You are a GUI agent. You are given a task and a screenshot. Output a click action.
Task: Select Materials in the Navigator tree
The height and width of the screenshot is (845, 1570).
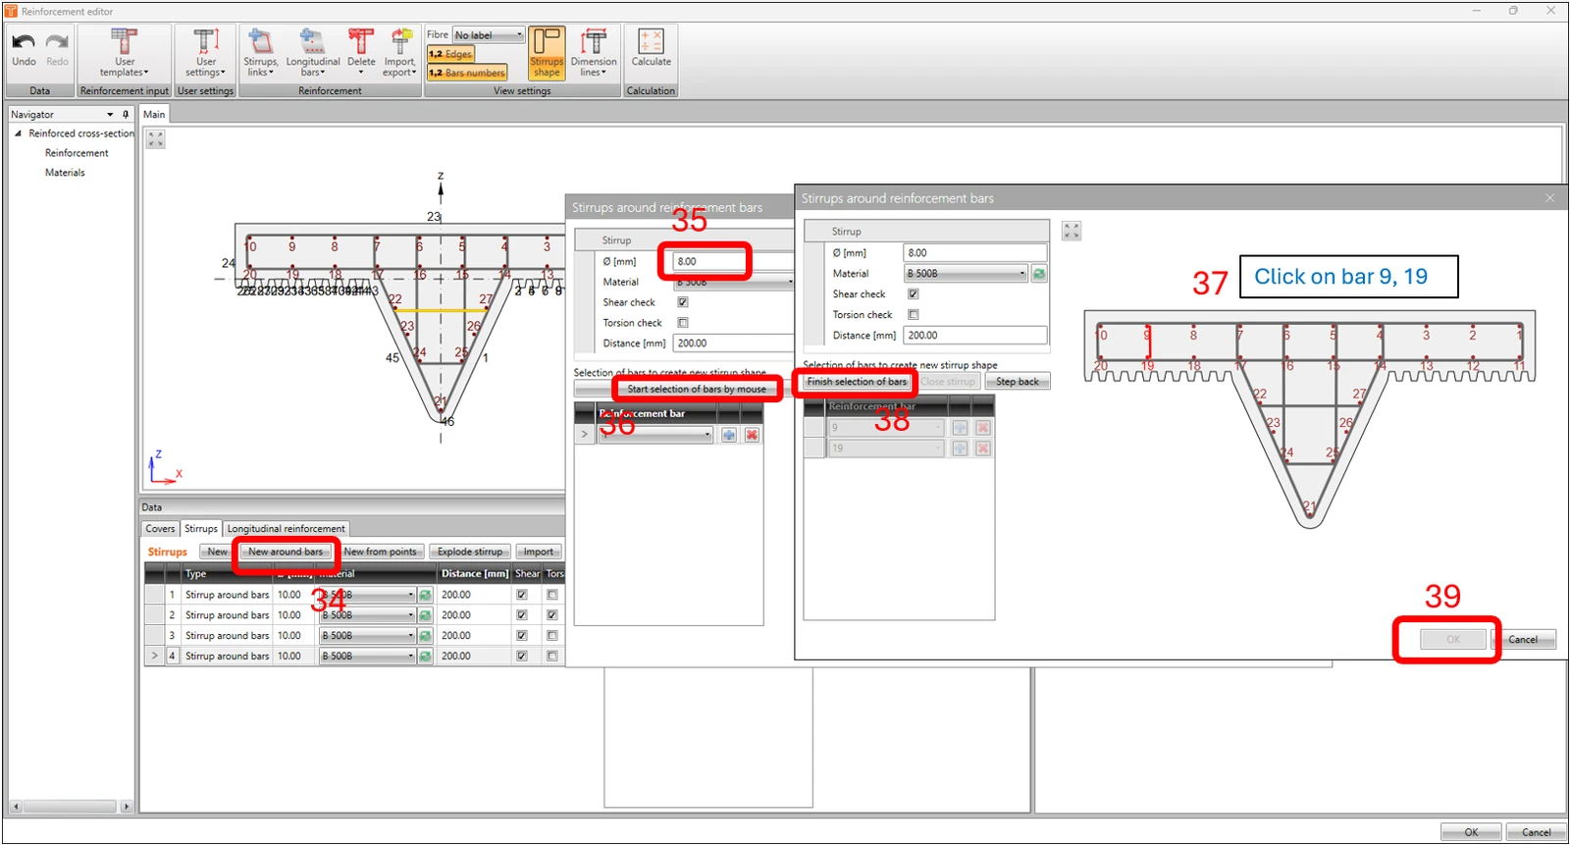[65, 173]
